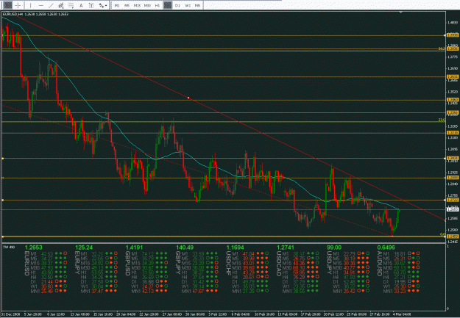460x318 pixels.
Task: Click the D1 timeframe button
Action: tap(177, 5)
